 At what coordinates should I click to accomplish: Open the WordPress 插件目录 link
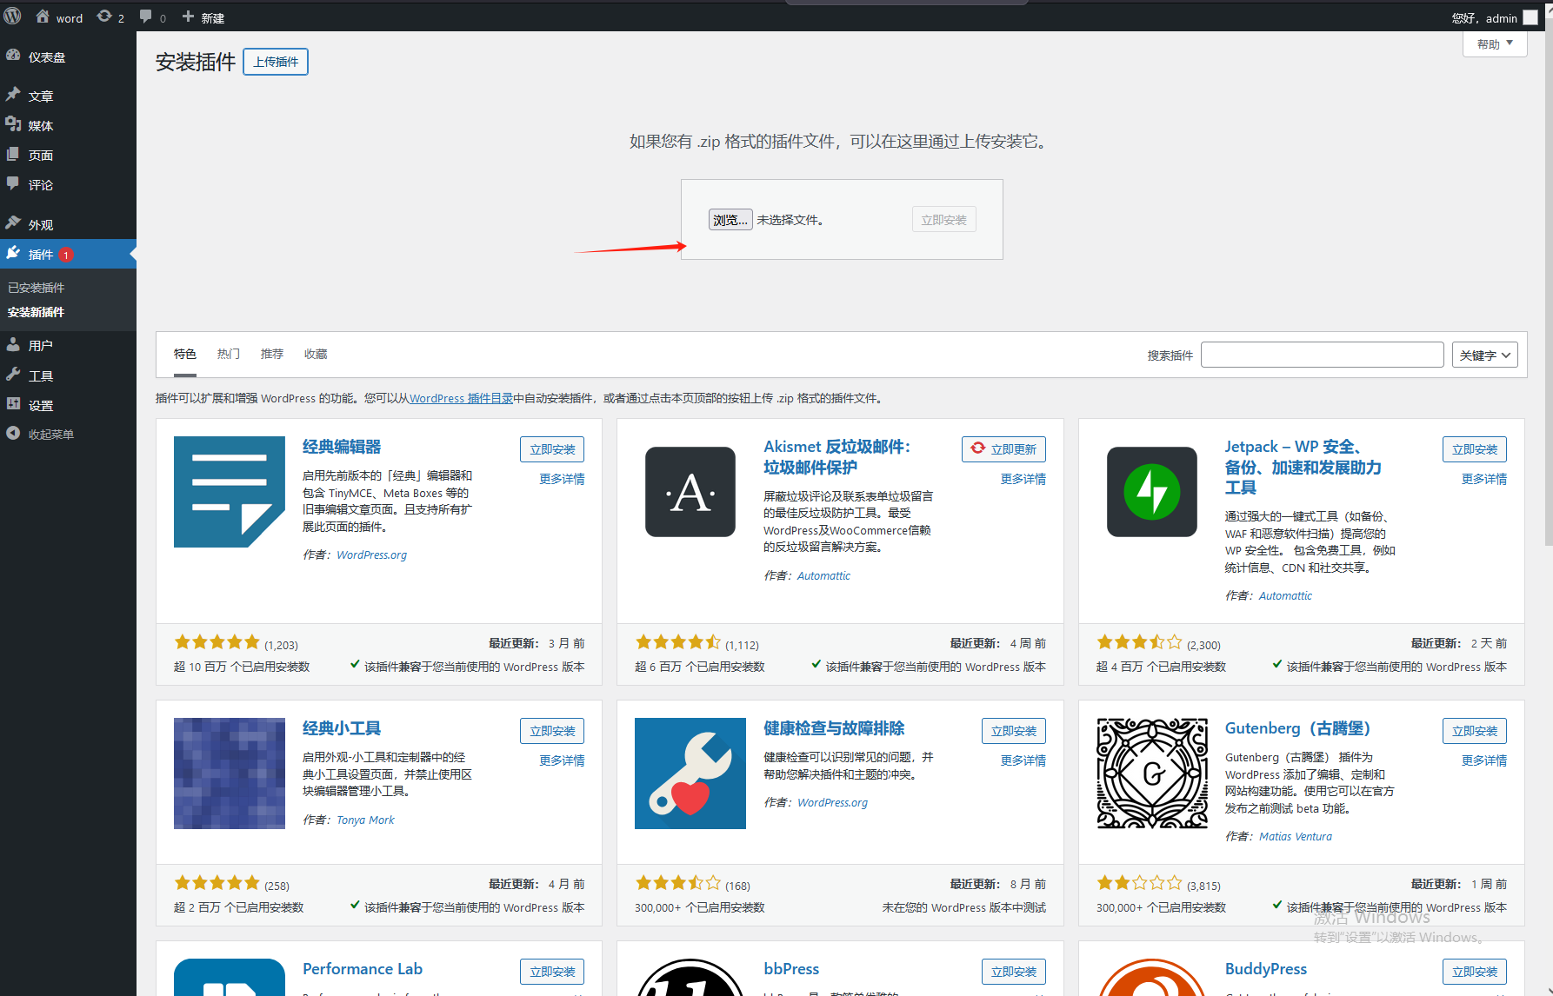(x=461, y=398)
